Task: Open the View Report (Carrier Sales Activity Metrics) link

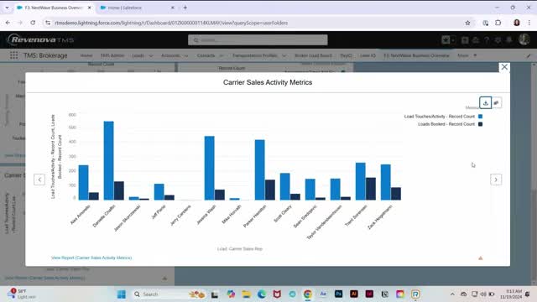Action: point(91,258)
